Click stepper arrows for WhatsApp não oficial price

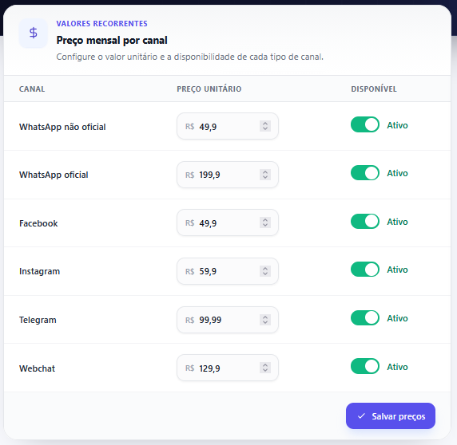(265, 126)
